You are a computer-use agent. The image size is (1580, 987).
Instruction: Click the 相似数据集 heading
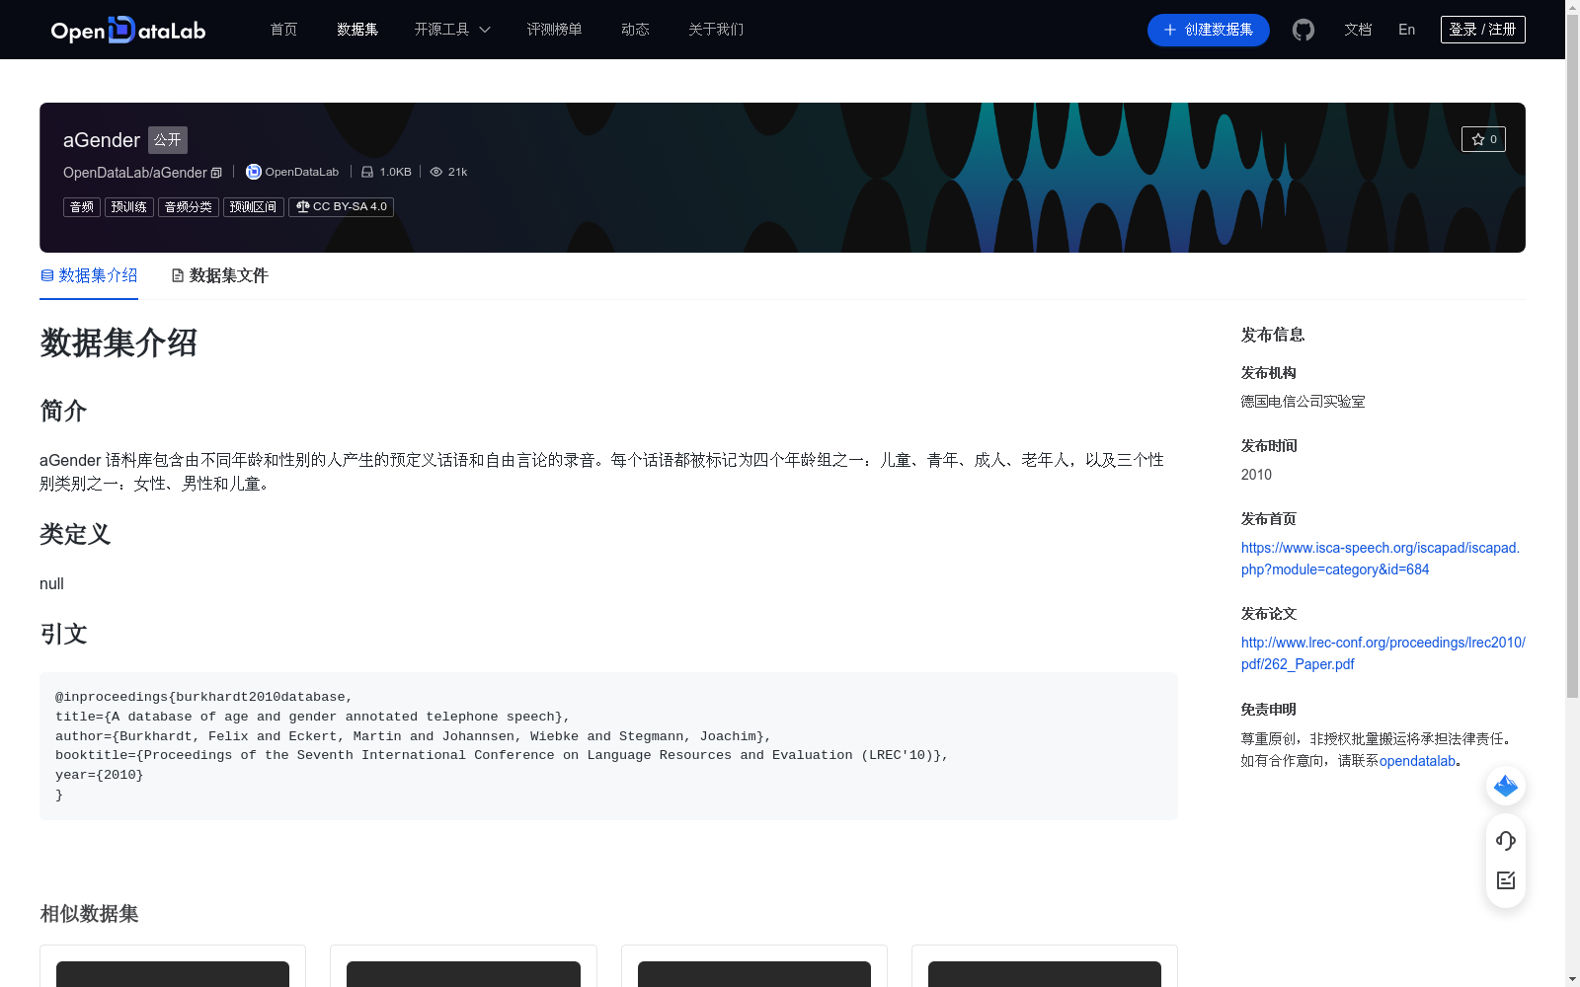(89, 914)
